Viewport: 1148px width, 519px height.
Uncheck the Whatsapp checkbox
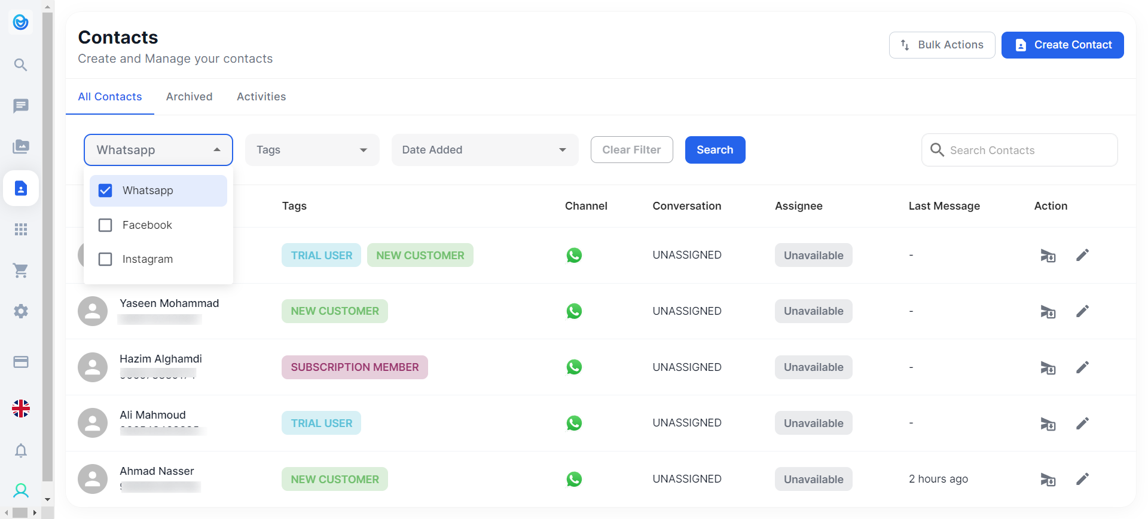(x=105, y=191)
